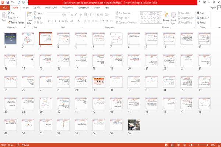Switch to the REVIEW tab
The height and width of the screenshot is (147, 221).
tap(97, 8)
